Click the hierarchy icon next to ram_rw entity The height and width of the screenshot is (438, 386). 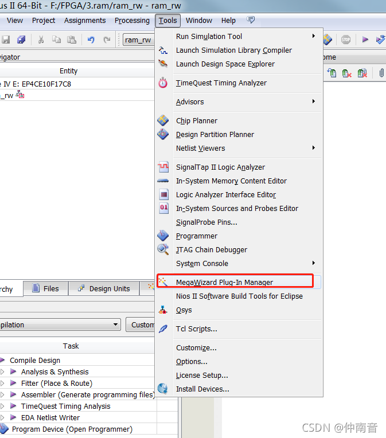20,95
